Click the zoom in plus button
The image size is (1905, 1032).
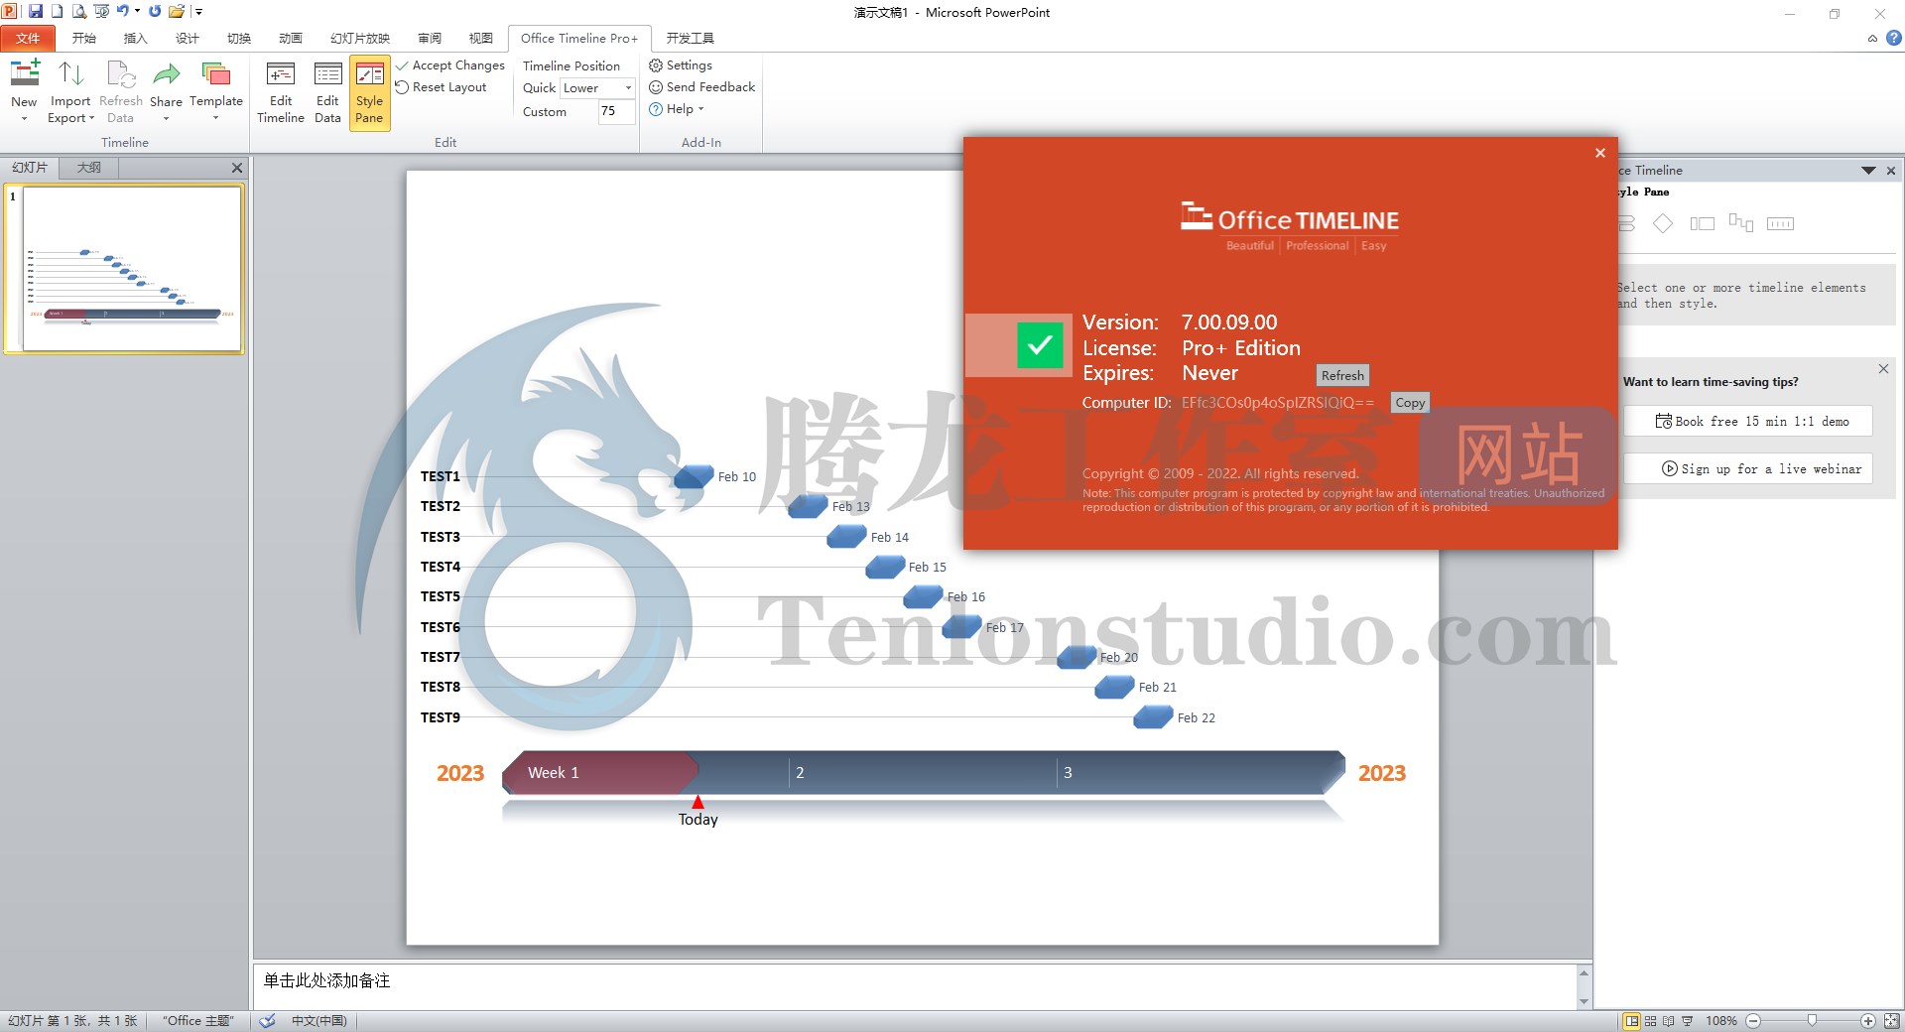[x=1867, y=1021]
